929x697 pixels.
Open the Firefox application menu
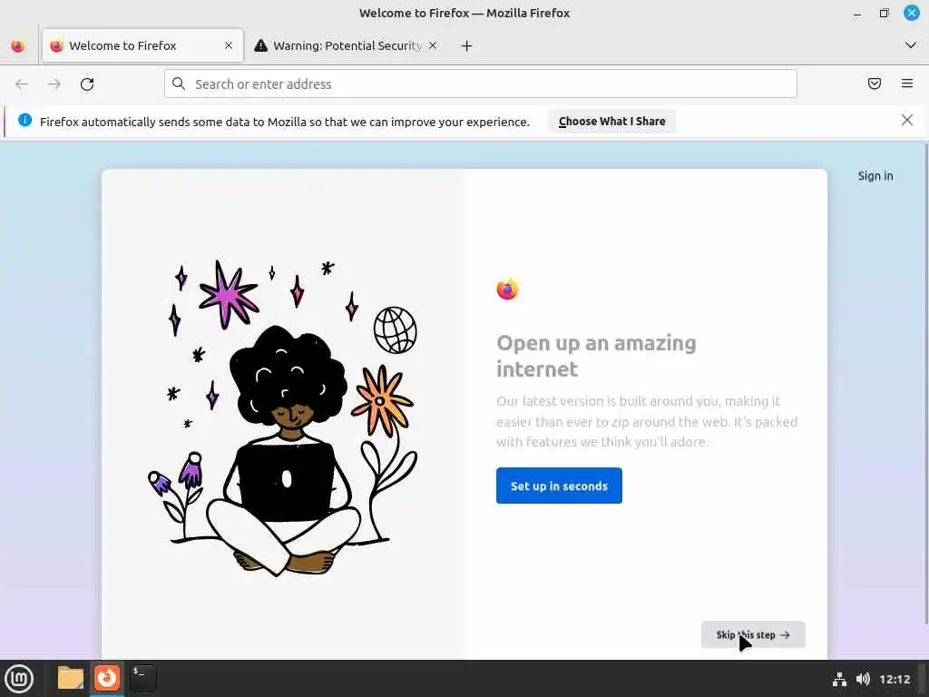[x=907, y=83]
